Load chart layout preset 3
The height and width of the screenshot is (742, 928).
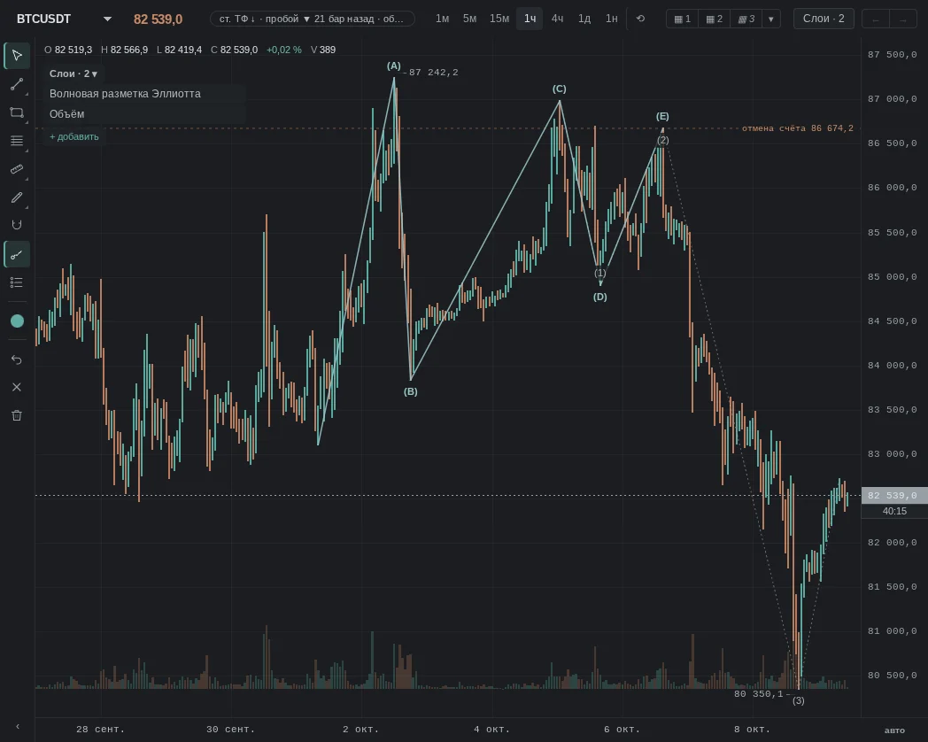(x=746, y=19)
